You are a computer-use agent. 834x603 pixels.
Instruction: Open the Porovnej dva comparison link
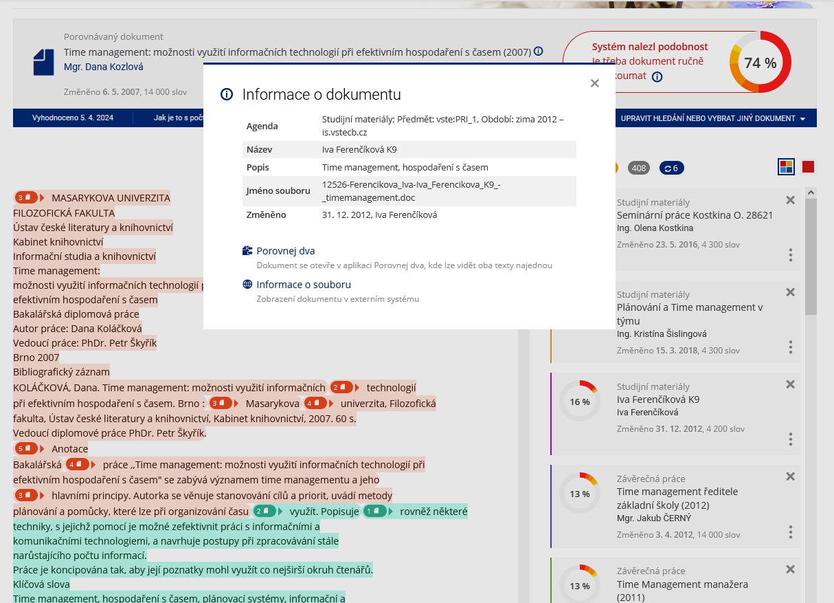286,251
